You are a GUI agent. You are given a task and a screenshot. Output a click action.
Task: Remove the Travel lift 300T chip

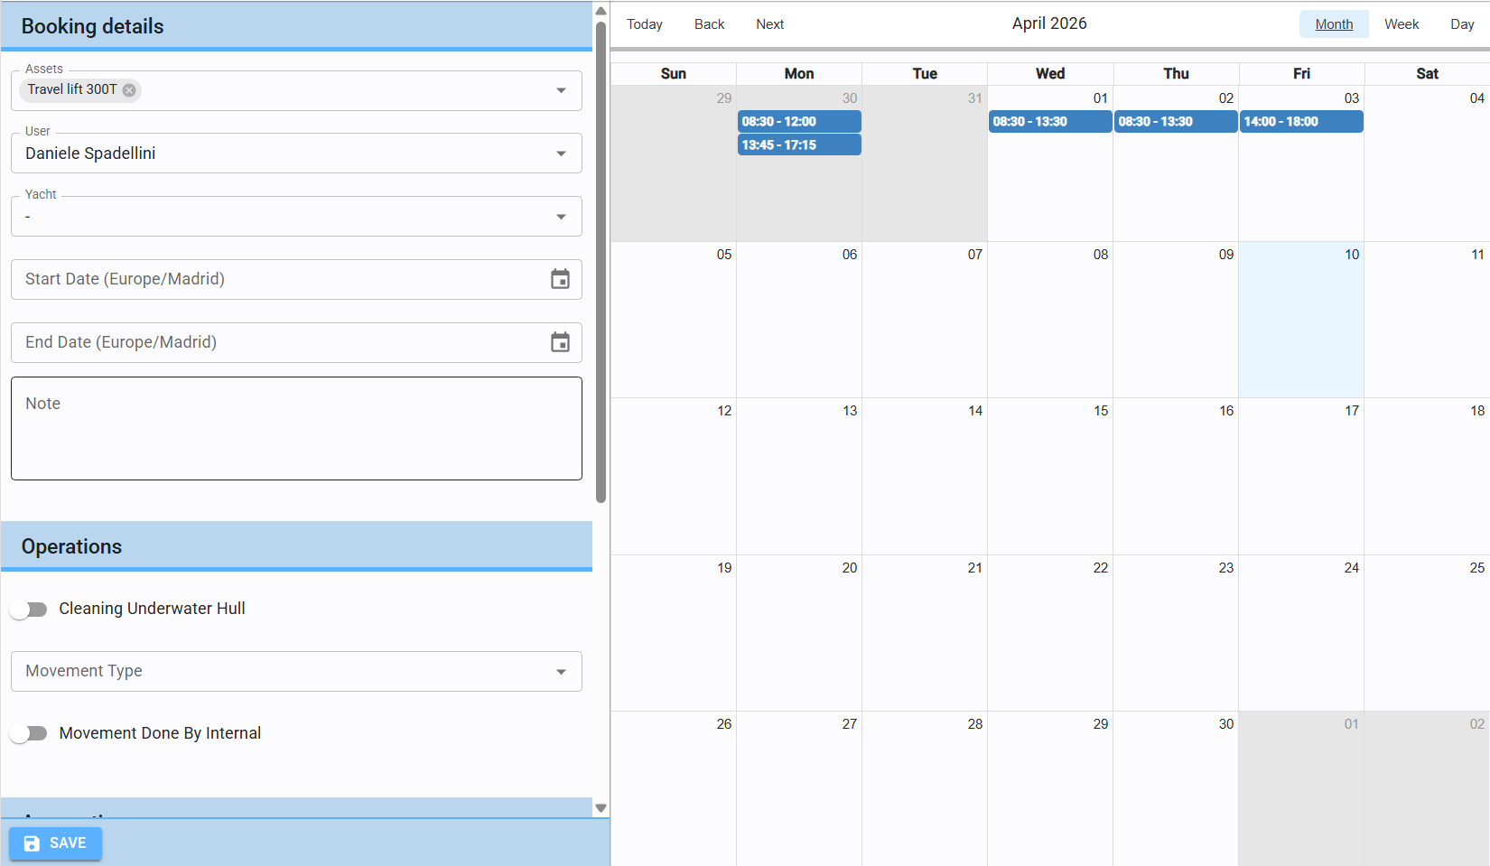point(129,90)
